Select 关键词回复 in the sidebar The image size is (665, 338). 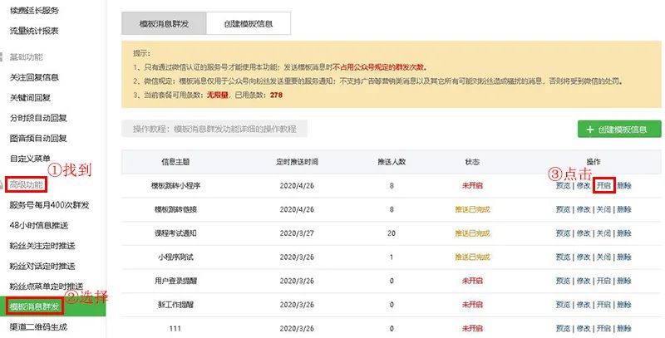pyautogui.click(x=30, y=97)
